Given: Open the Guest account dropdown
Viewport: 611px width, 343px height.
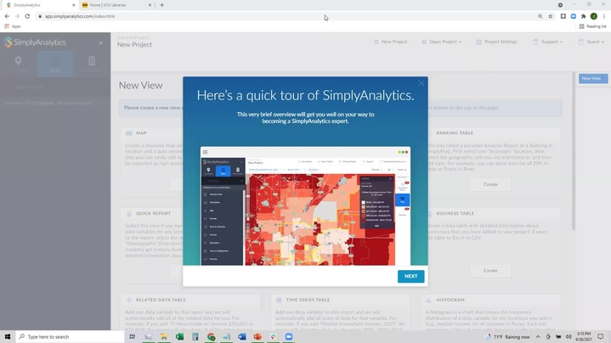Looking at the screenshot, I should coord(591,42).
